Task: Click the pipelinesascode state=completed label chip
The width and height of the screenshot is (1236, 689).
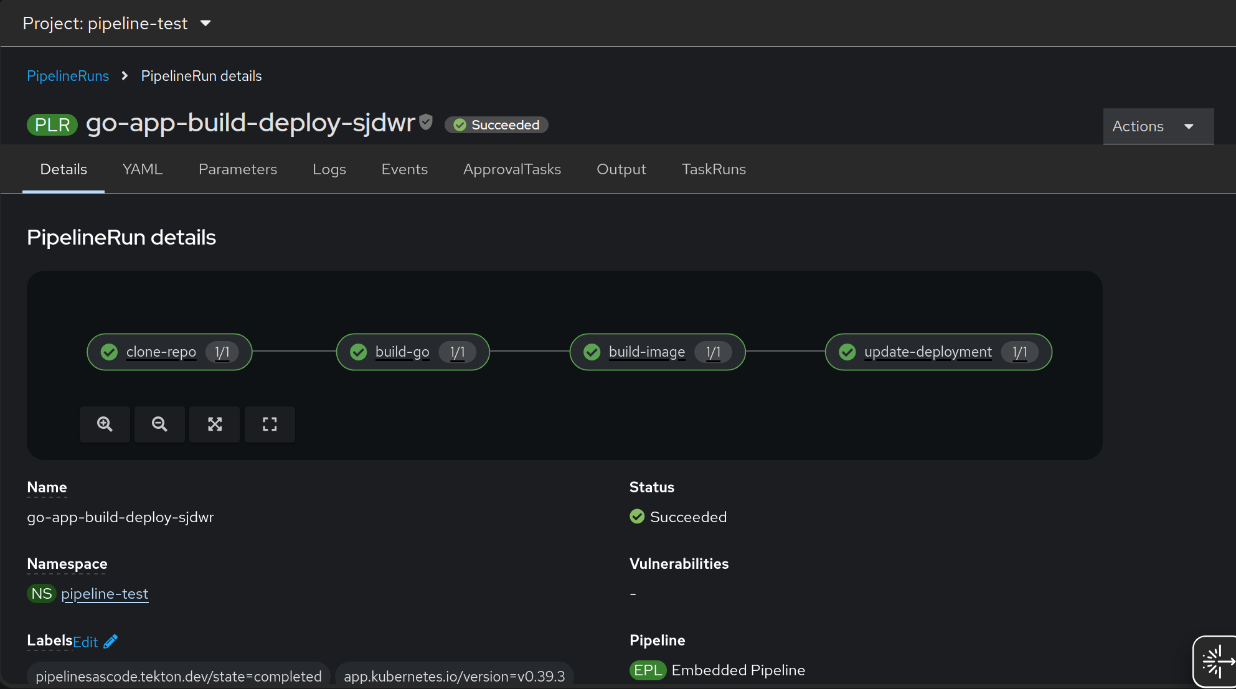Action: click(179, 676)
